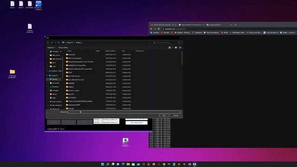Select the shortcut icon below the app window
Viewport: 297px width, 167px height.
click(125, 142)
